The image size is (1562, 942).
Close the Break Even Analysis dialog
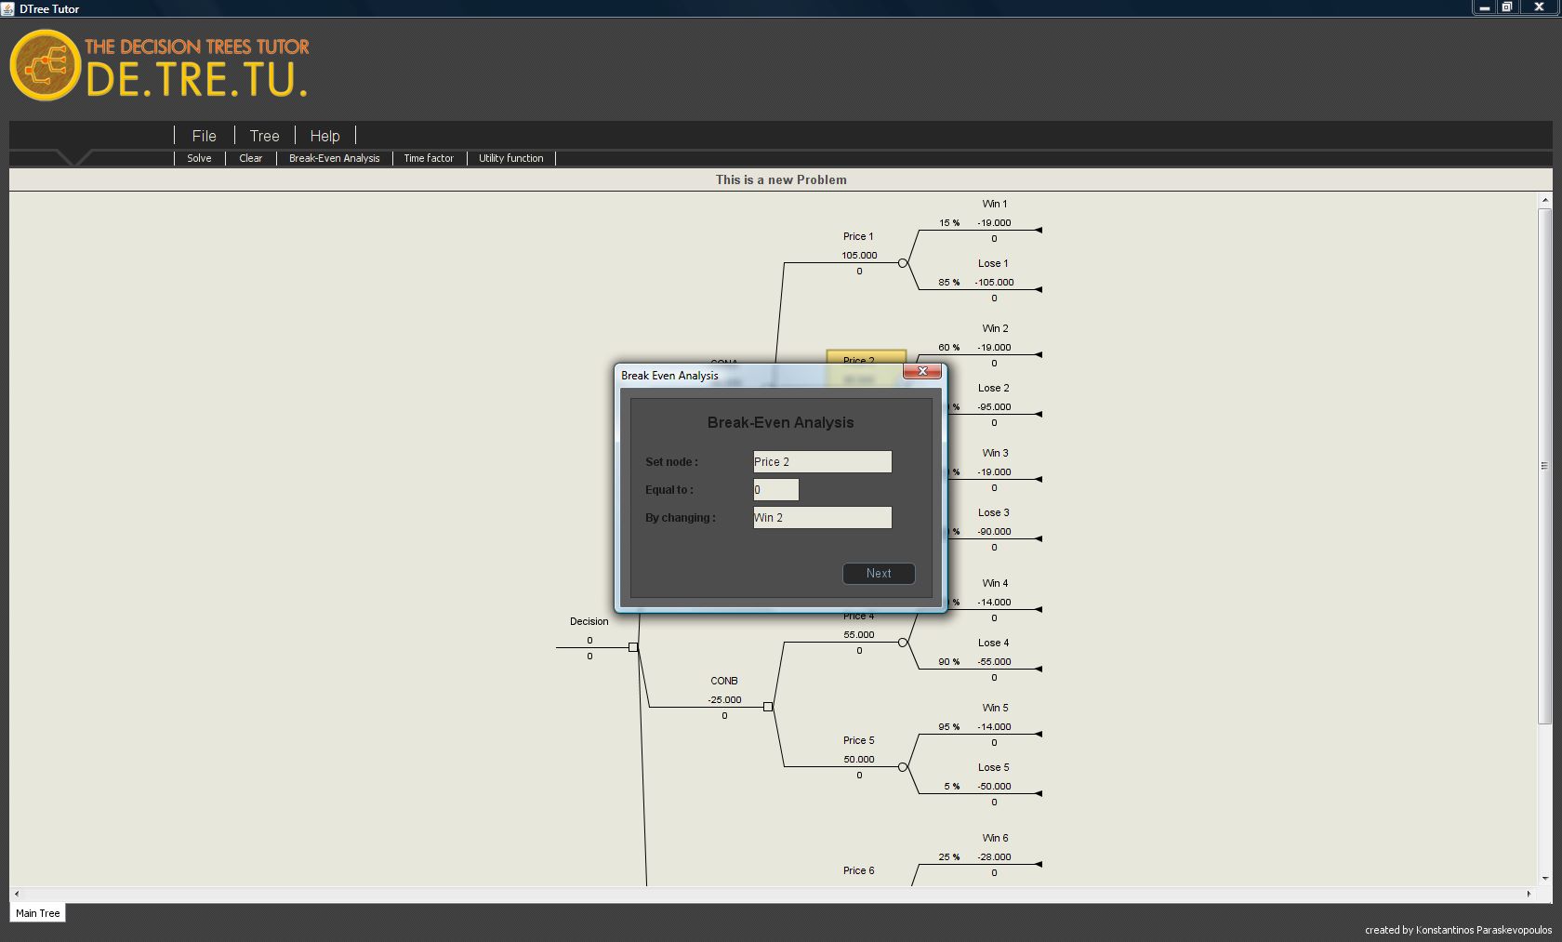tap(922, 371)
